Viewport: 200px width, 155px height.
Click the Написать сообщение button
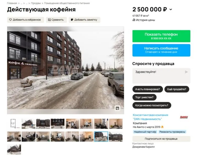161,50
